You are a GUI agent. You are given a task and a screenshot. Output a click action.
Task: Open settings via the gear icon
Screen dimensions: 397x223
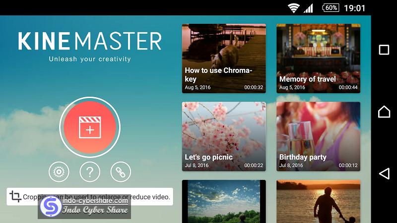[59, 171]
